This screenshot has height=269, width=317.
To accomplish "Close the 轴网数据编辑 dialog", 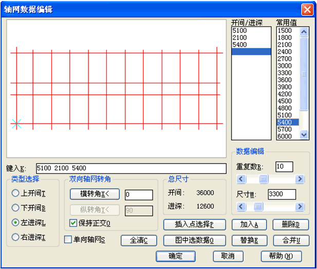I will (x=307, y=9).
